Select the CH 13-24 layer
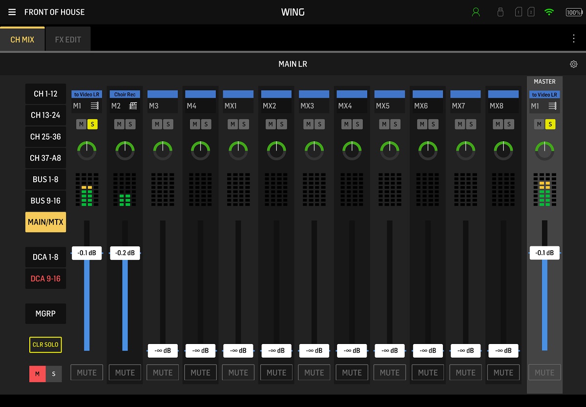 (45, 115)
